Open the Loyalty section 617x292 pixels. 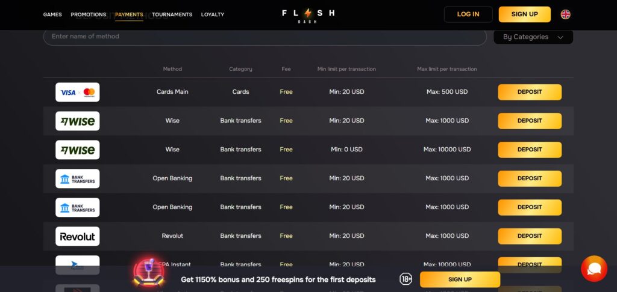coord(212,14)
